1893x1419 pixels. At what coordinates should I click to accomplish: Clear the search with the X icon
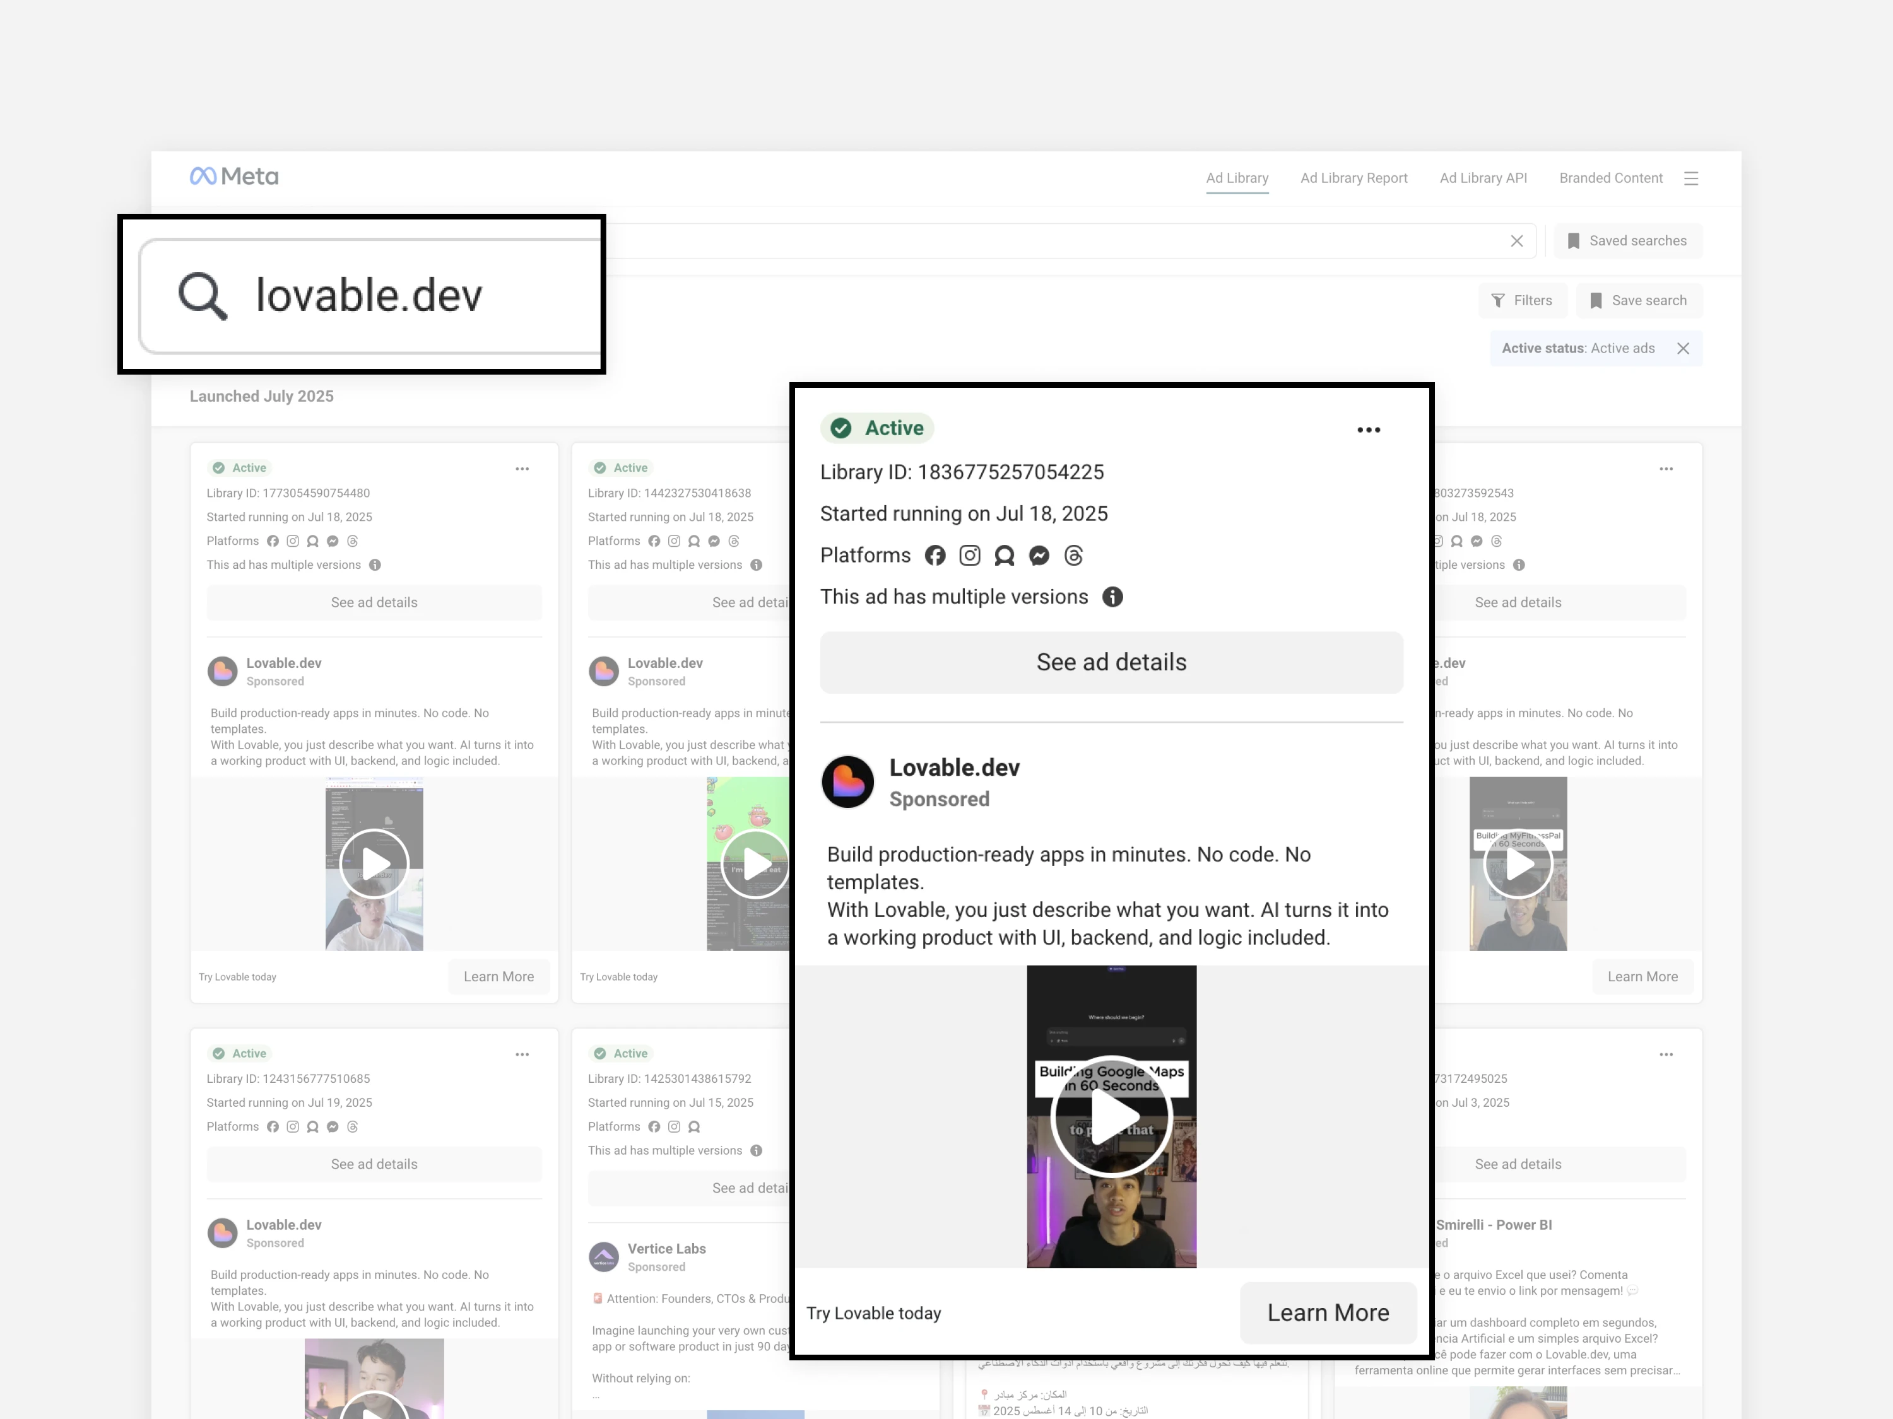coord(1516,241)
